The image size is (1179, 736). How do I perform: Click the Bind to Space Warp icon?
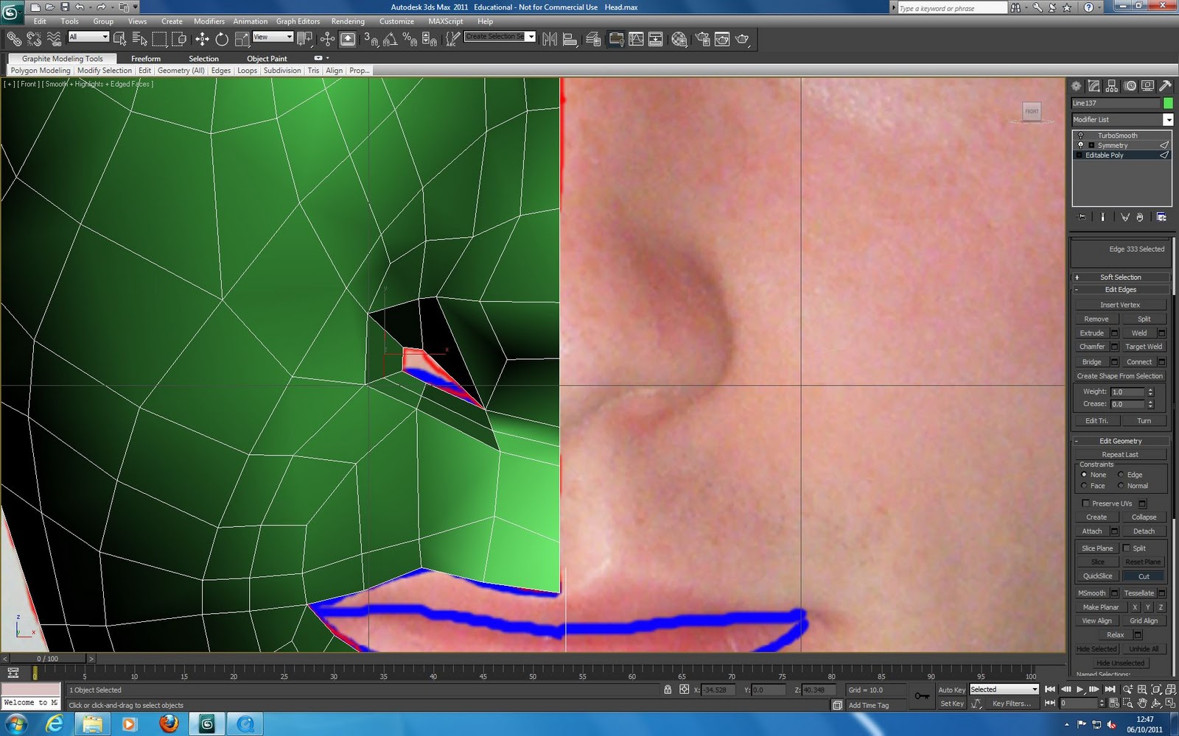click(54, 39)
